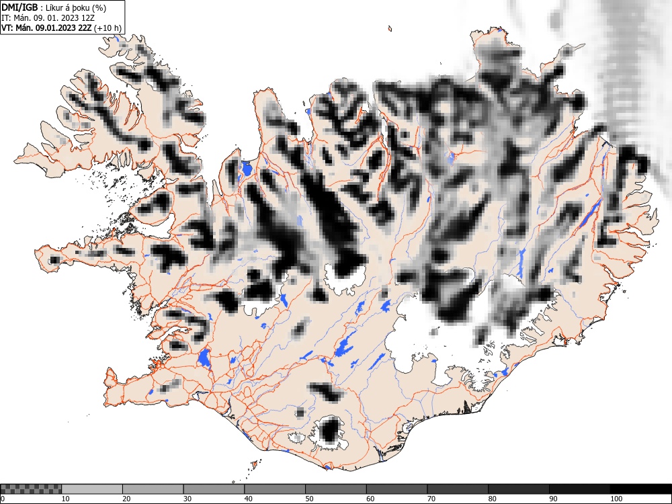Click the small islands off the south coast
This screenshot has height=504, width=672.
(x=255, y=464)
